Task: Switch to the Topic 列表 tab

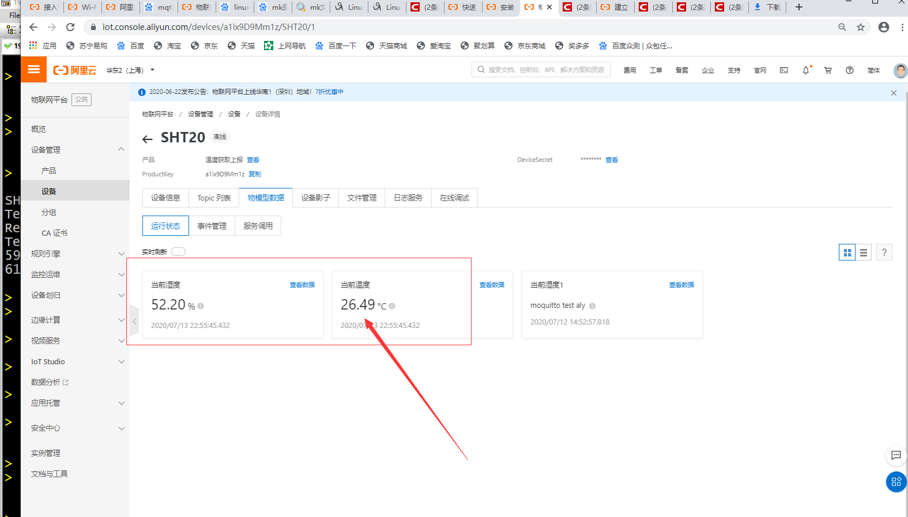Action: coord(214,198)
